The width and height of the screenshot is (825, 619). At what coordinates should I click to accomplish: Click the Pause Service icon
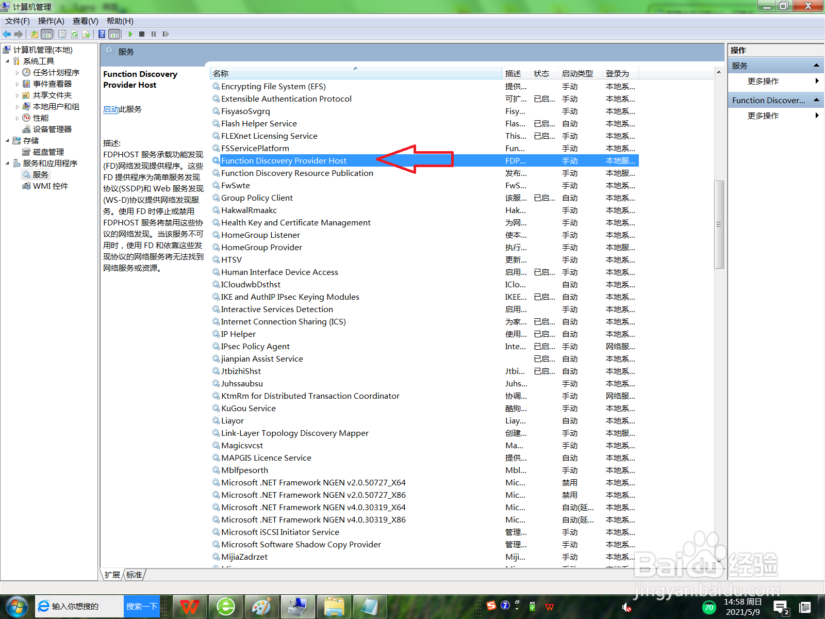tap(154, 34)
